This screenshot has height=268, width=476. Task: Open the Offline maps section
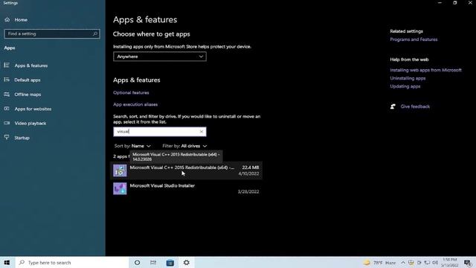pyautogui.click(x=23, y=95)
